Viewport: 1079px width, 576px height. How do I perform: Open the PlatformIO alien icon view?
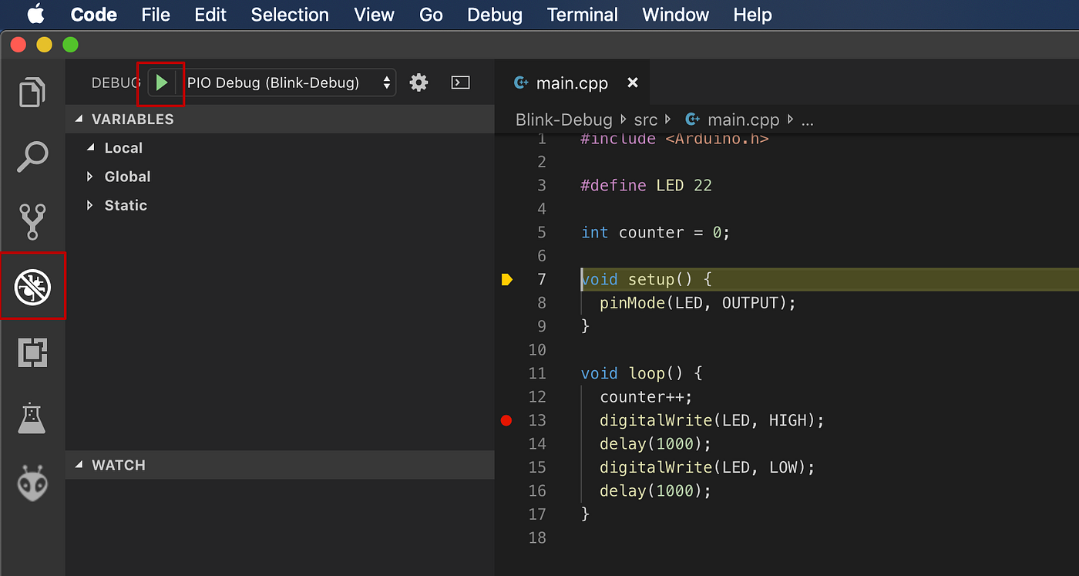click(x=32, y=483)
